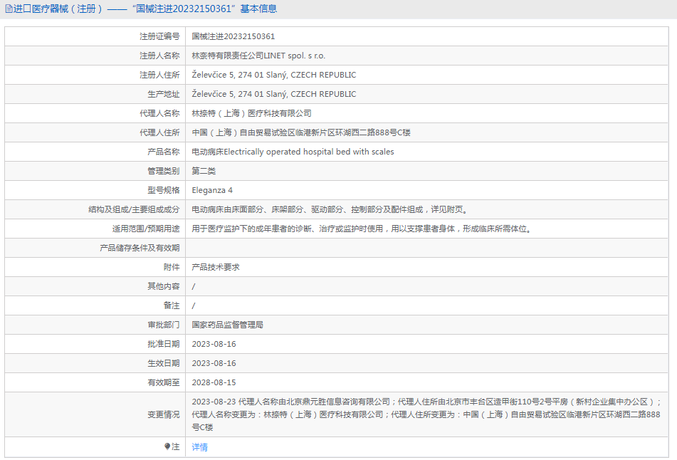Click the 注册人住所 label
The image size is (677, 460).
159,75
